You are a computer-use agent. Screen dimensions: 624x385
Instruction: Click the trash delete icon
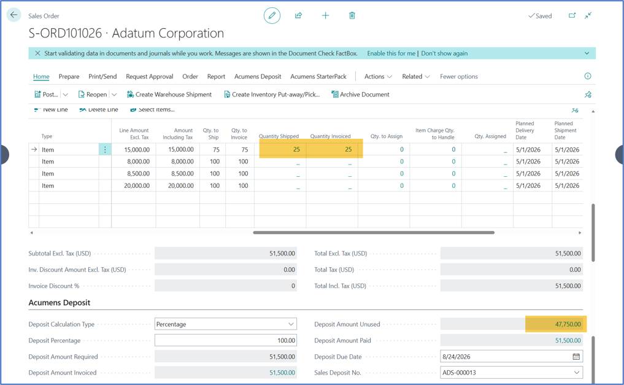click(x=352, y=15)
